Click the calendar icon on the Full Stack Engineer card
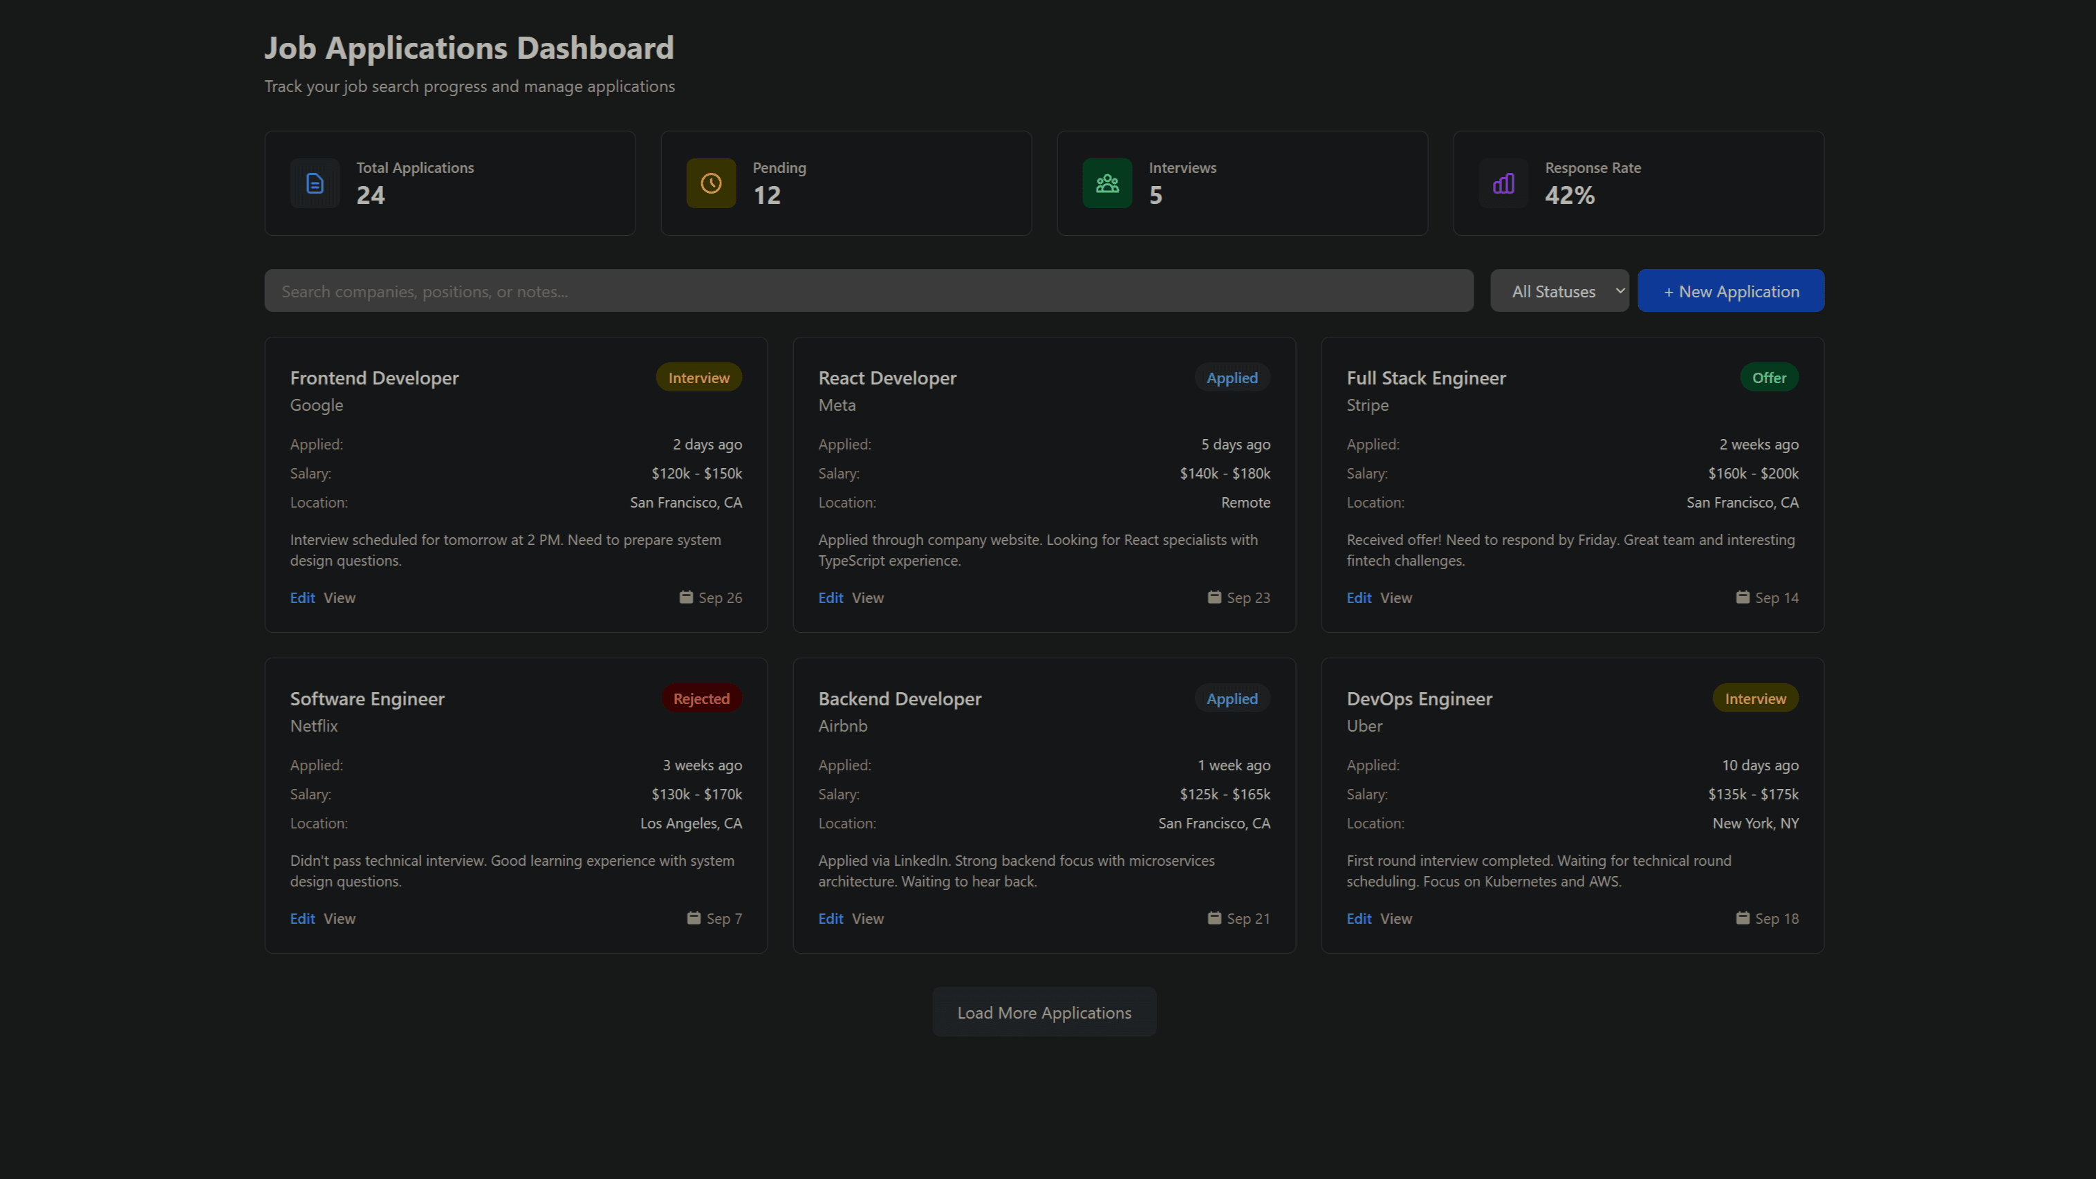Screen dimensions: 2096x1179 [x=1742, y=597]
